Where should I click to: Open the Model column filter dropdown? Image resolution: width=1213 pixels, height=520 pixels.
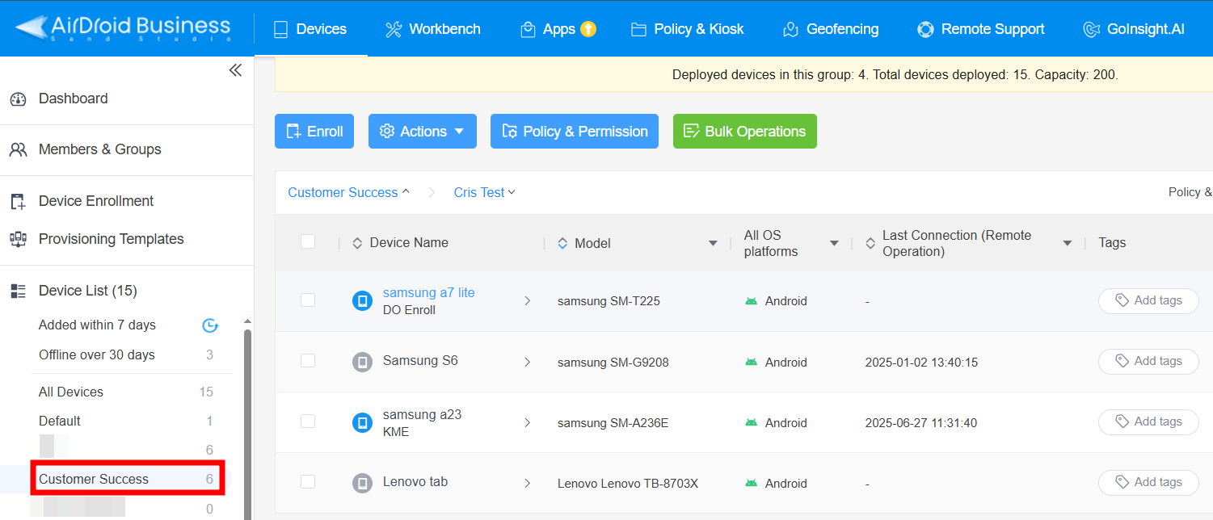pos(713,244)
